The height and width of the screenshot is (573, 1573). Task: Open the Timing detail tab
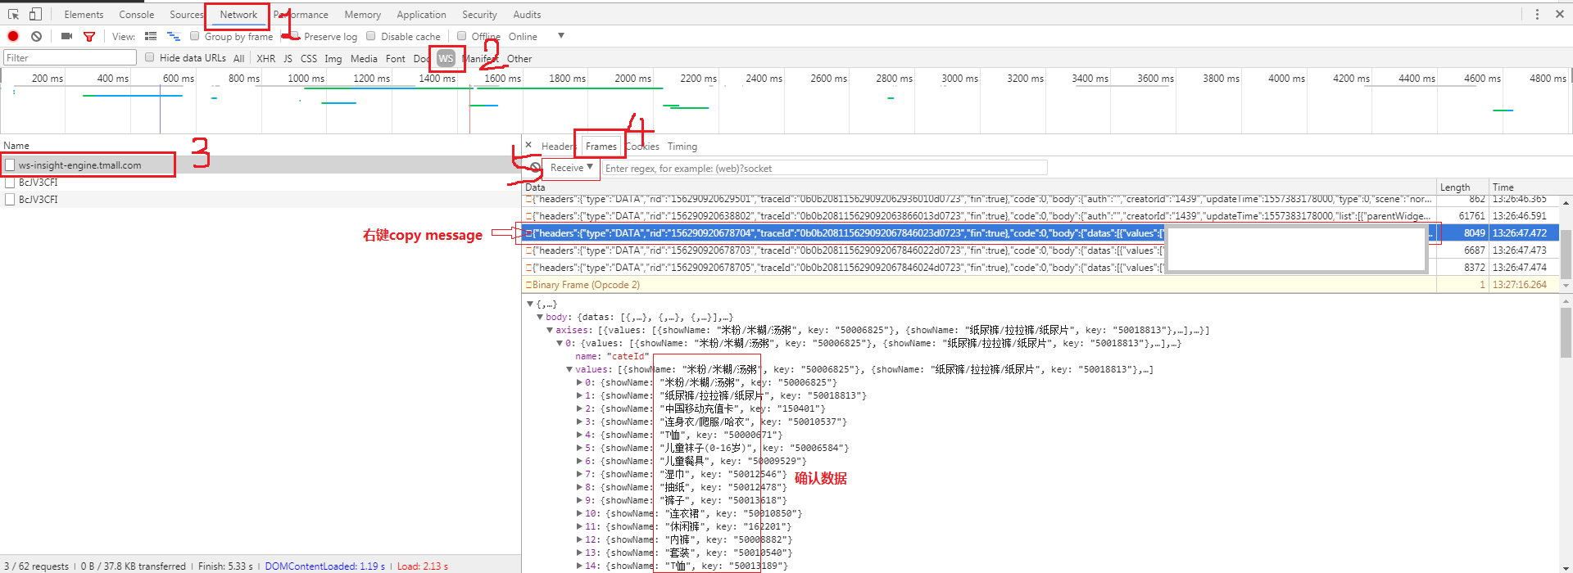682,146
